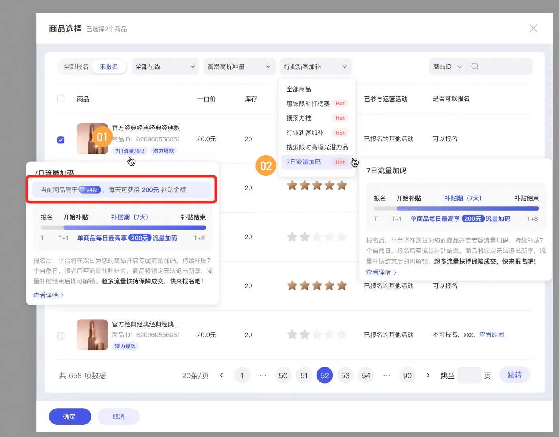This screenshot has width=559, height=437.
Task: Click the 是否可以报名 column header
Action: coord(451,98)
